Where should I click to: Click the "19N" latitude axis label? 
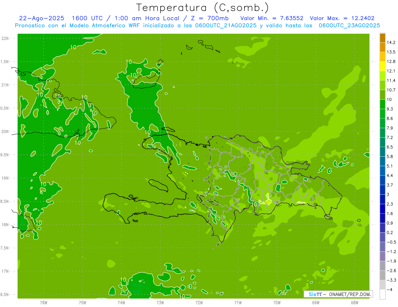pos(5,178)
